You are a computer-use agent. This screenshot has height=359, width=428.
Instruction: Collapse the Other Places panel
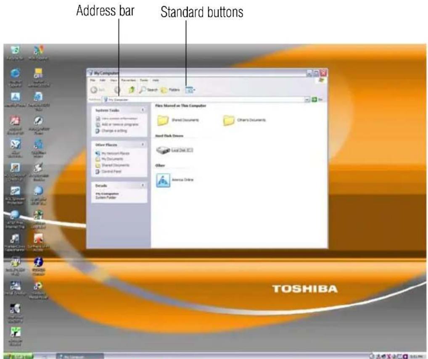click(143, 145)
